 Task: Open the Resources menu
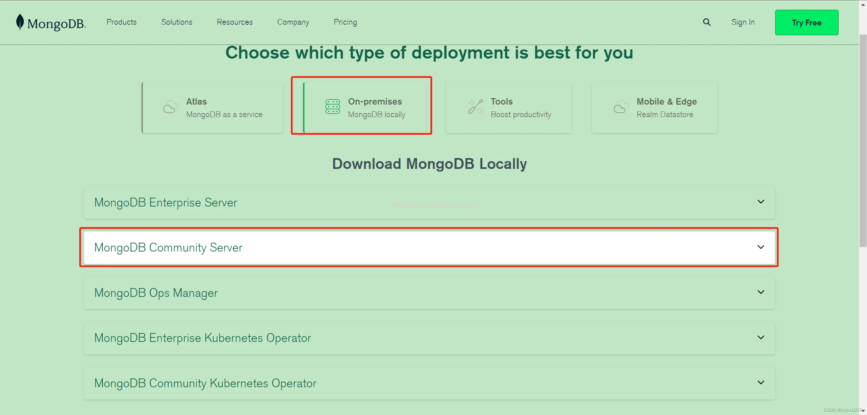(x=235, y=22)
